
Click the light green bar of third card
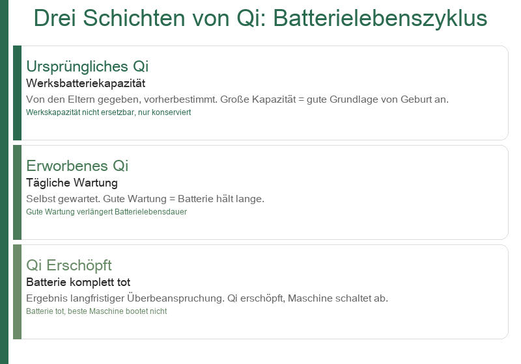tap(18, 292)
